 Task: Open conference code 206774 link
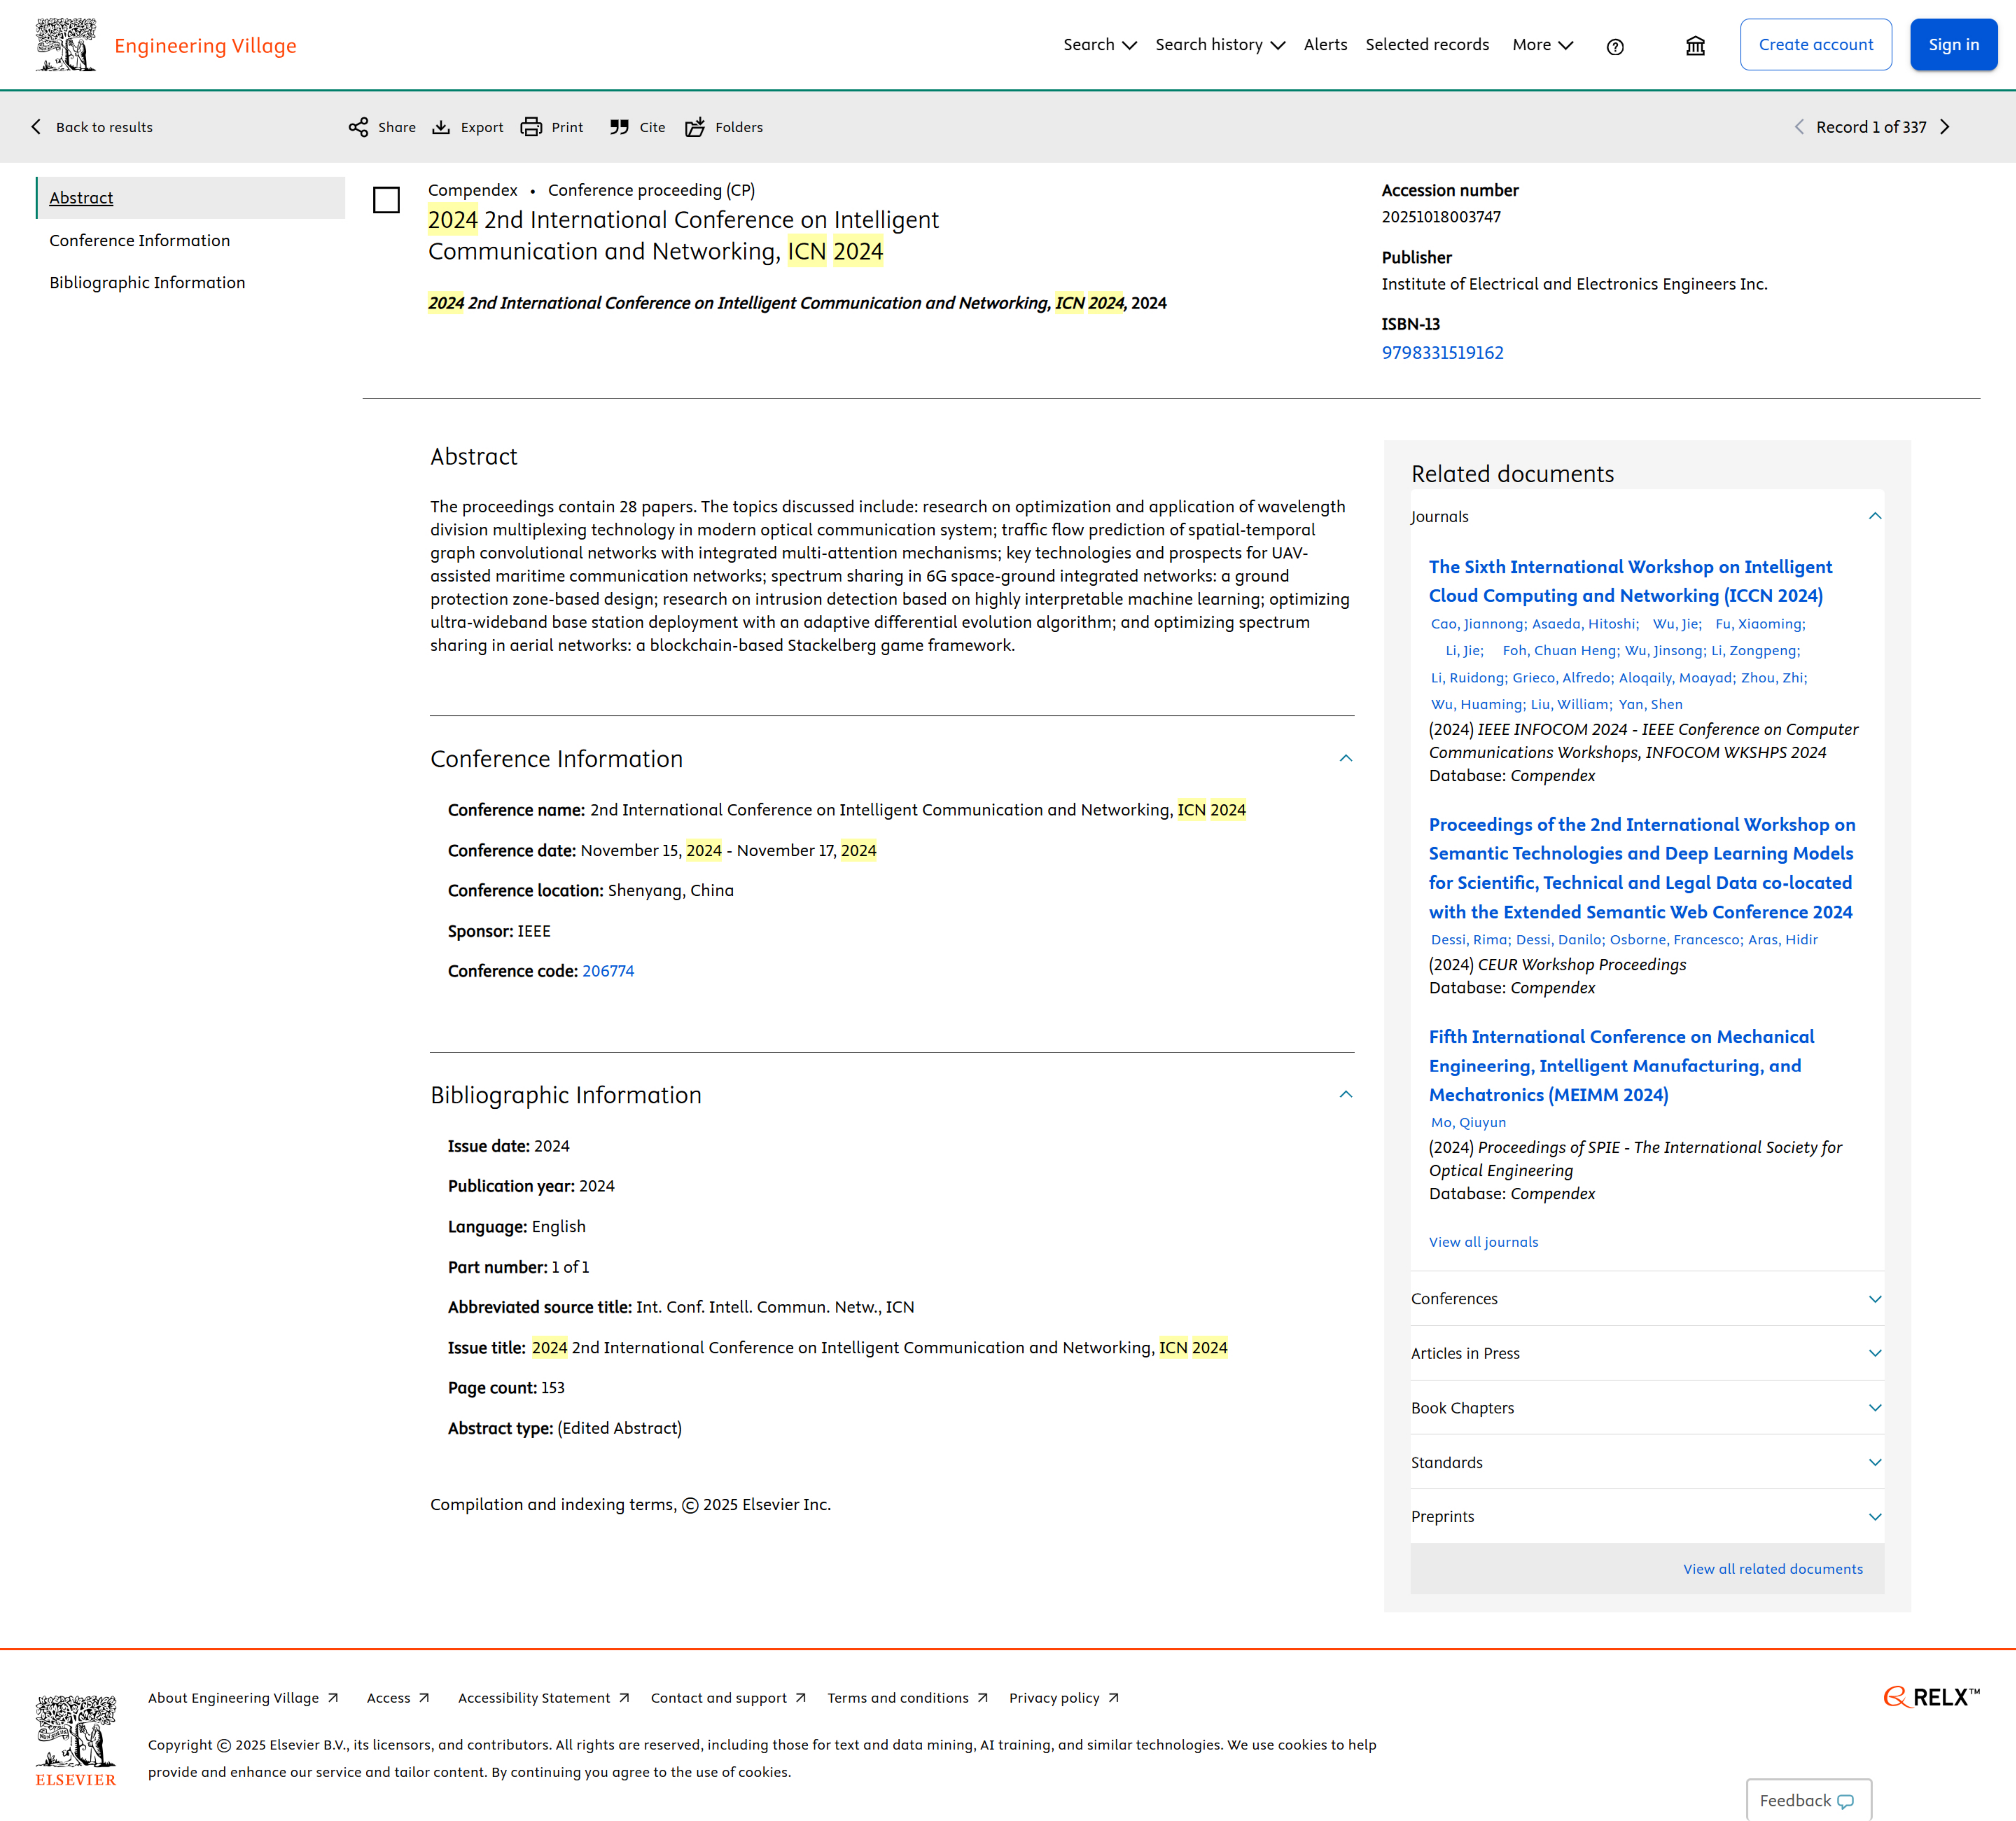(x=608, y=971)
